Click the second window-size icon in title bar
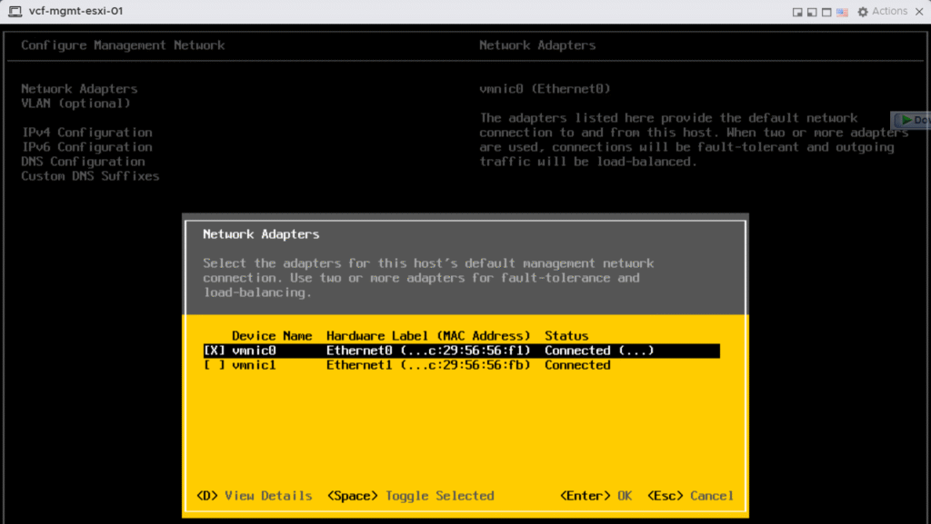931x524 pixels. [x=812, y=12]
